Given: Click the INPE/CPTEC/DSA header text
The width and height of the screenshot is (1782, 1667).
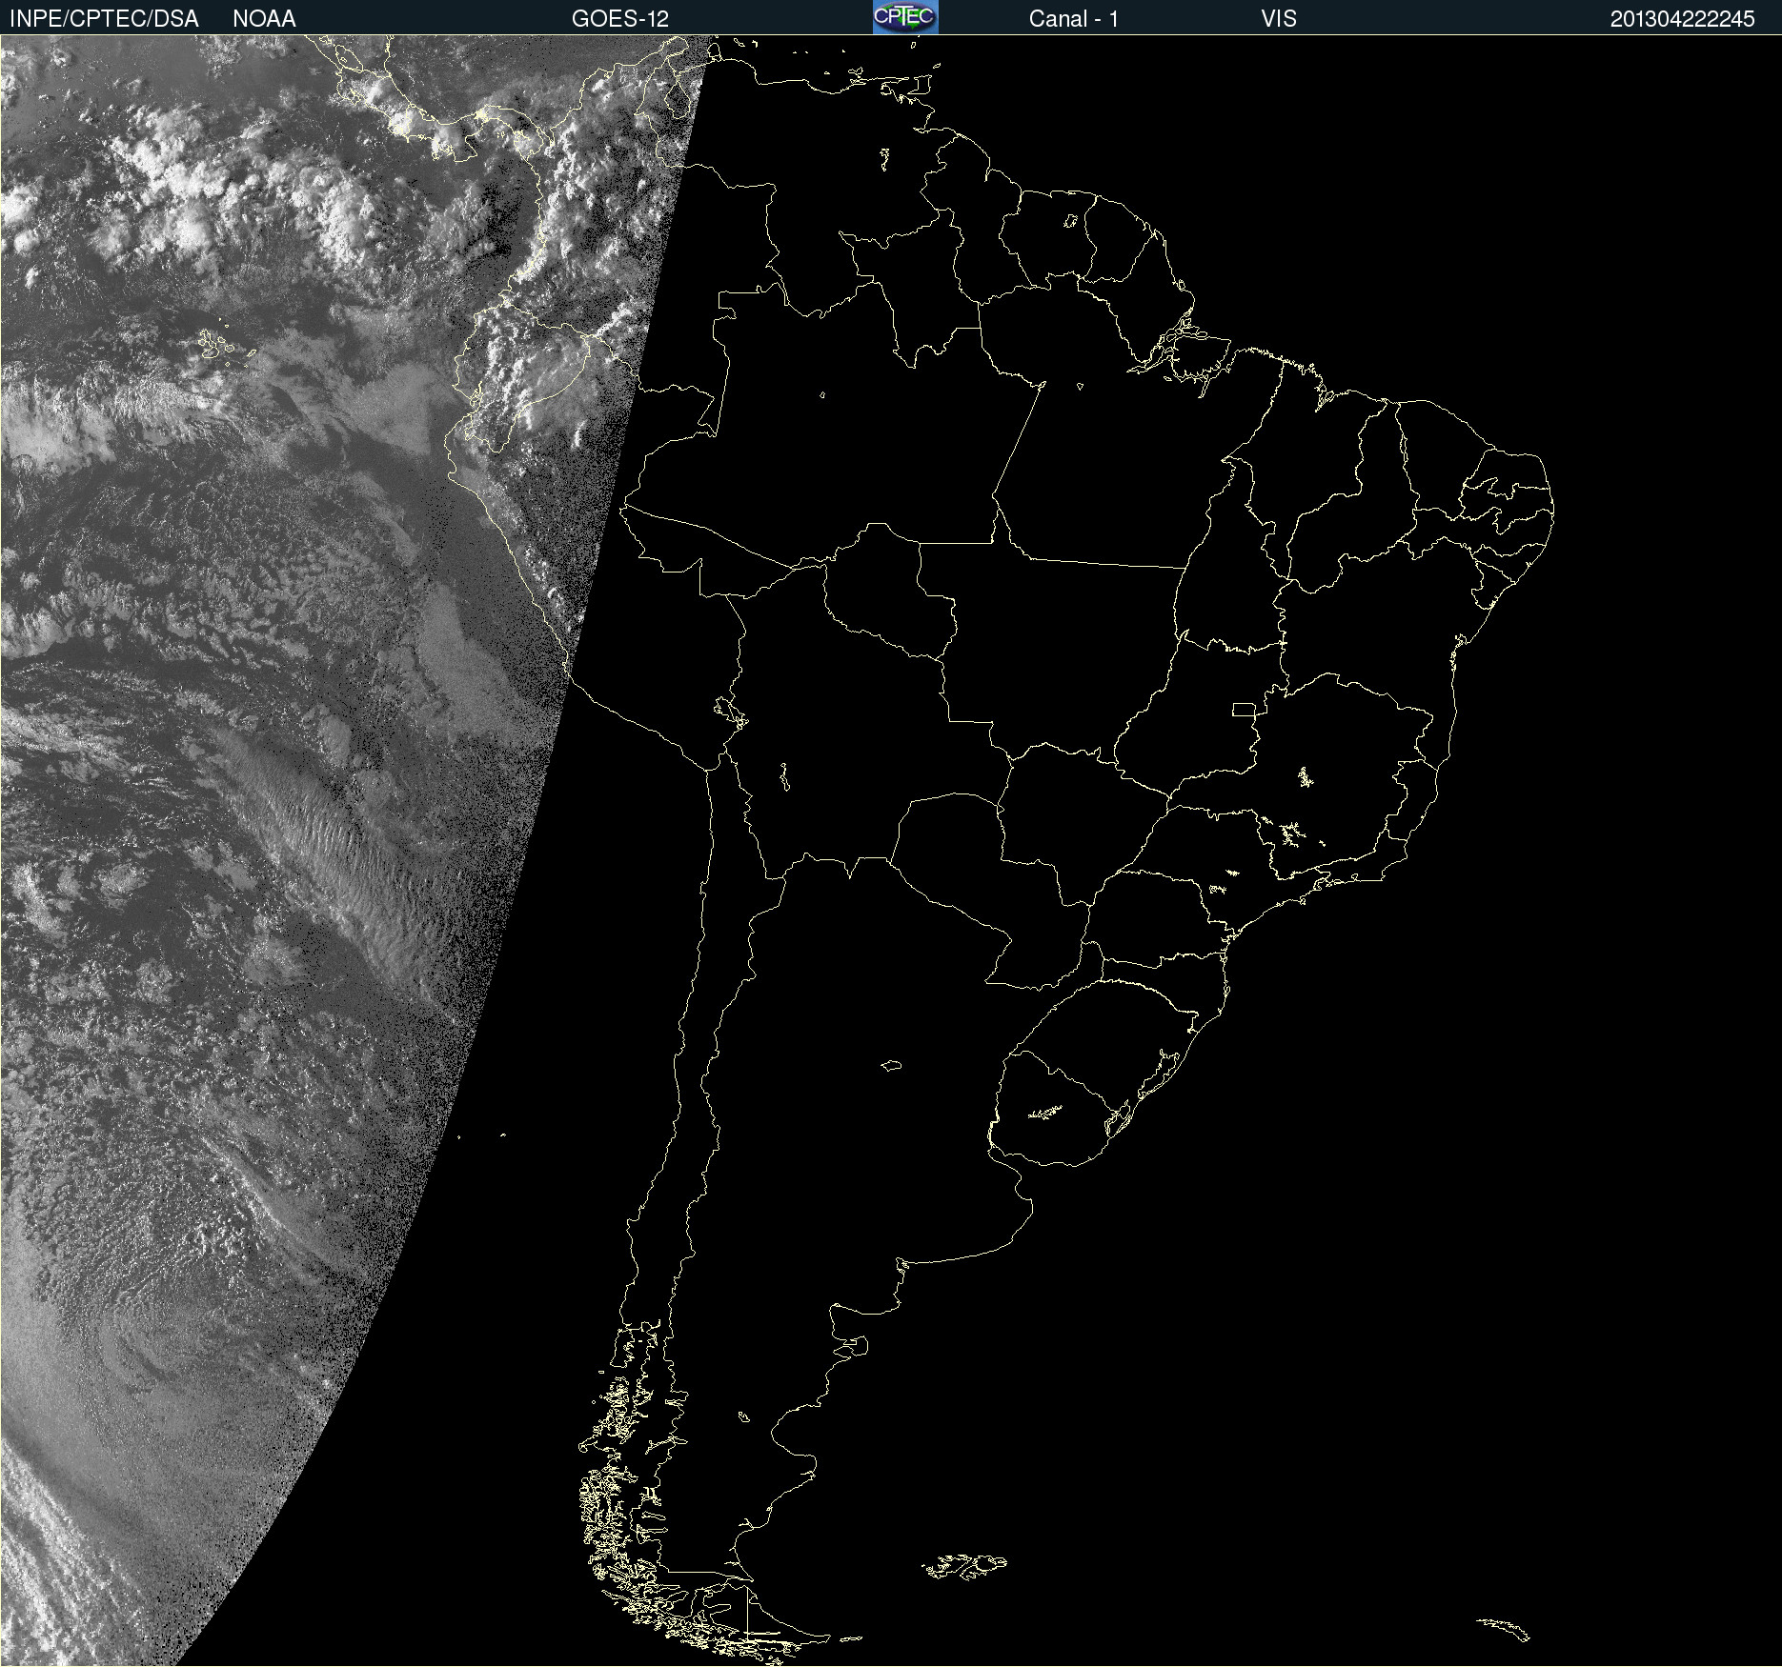Looking at the screenshot, I should (x=104, y=19).
